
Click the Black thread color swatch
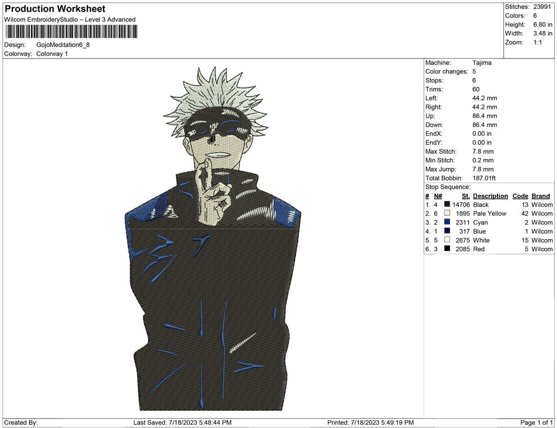447,204
